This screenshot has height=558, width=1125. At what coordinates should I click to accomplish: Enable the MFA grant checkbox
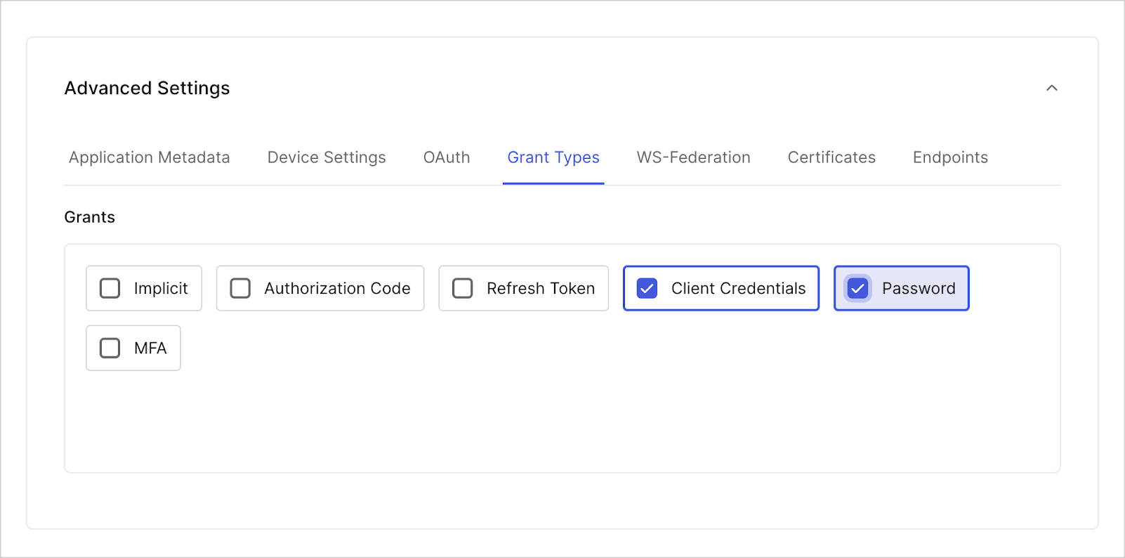[110, 348]
